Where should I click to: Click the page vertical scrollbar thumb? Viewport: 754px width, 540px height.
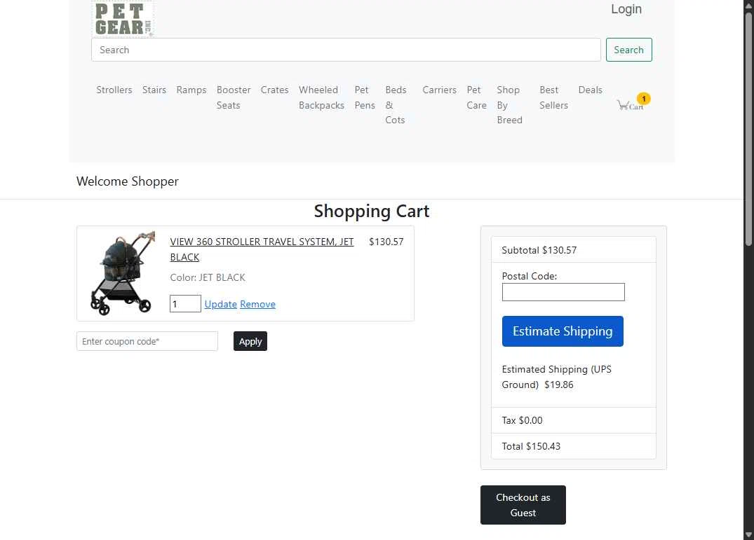pos(748,130)
